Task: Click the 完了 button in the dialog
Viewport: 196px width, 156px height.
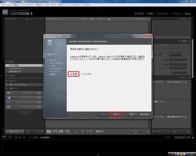Action: click(x=132, y=115)
